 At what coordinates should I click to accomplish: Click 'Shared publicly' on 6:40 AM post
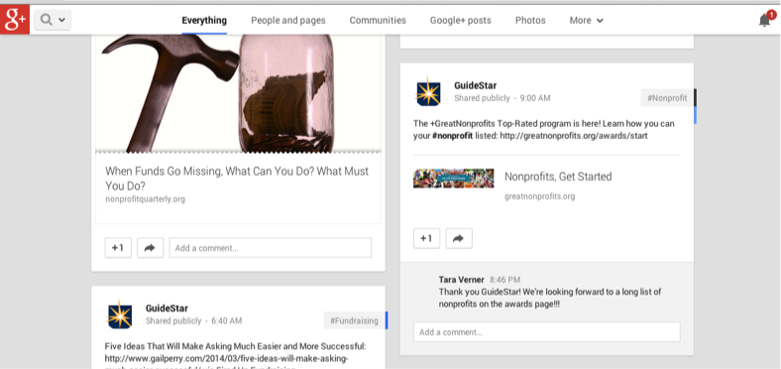[x=173, y=321]
